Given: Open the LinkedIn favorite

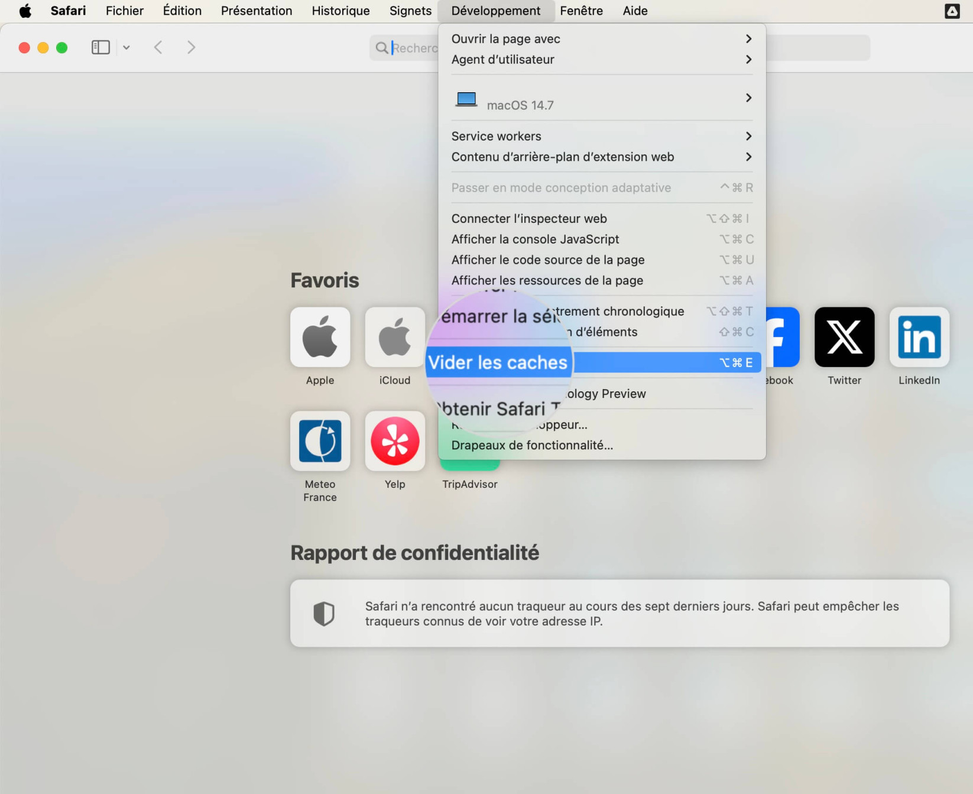Looking at the screenshot, I should [919, 337].
